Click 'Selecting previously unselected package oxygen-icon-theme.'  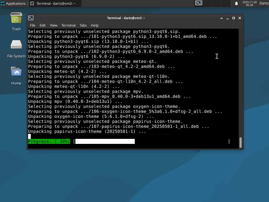[x=104, y=107]
